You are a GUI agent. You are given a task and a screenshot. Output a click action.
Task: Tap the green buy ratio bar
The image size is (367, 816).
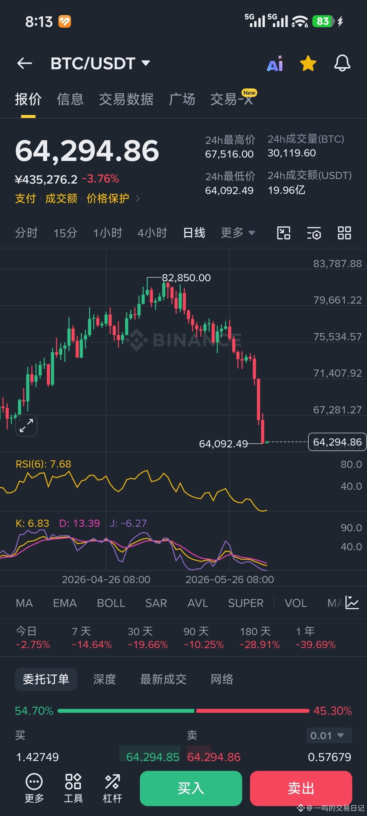tap(126, 711)
